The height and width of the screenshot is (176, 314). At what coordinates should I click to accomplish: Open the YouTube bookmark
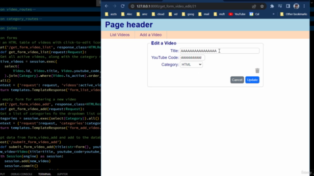[x=237, y=14]
